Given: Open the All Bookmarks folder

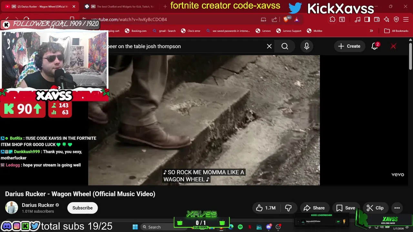Looking at the screenshot, I should point(396,31).
